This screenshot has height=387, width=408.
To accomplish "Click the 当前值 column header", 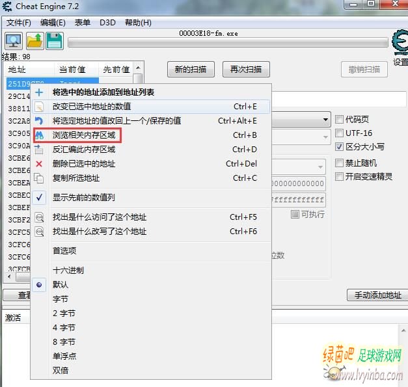I will click(x=76, y=70).
